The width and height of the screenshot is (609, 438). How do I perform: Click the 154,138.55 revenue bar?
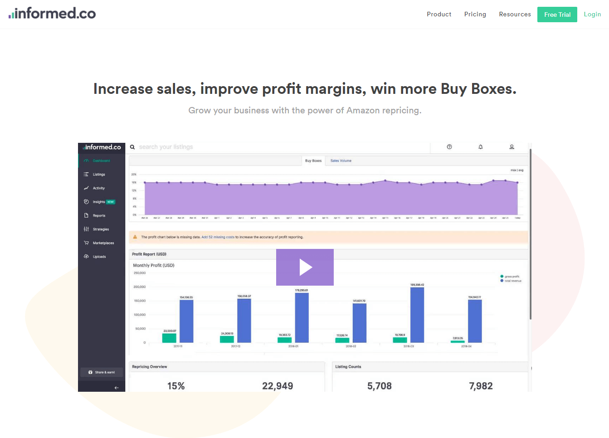(186, 321)
